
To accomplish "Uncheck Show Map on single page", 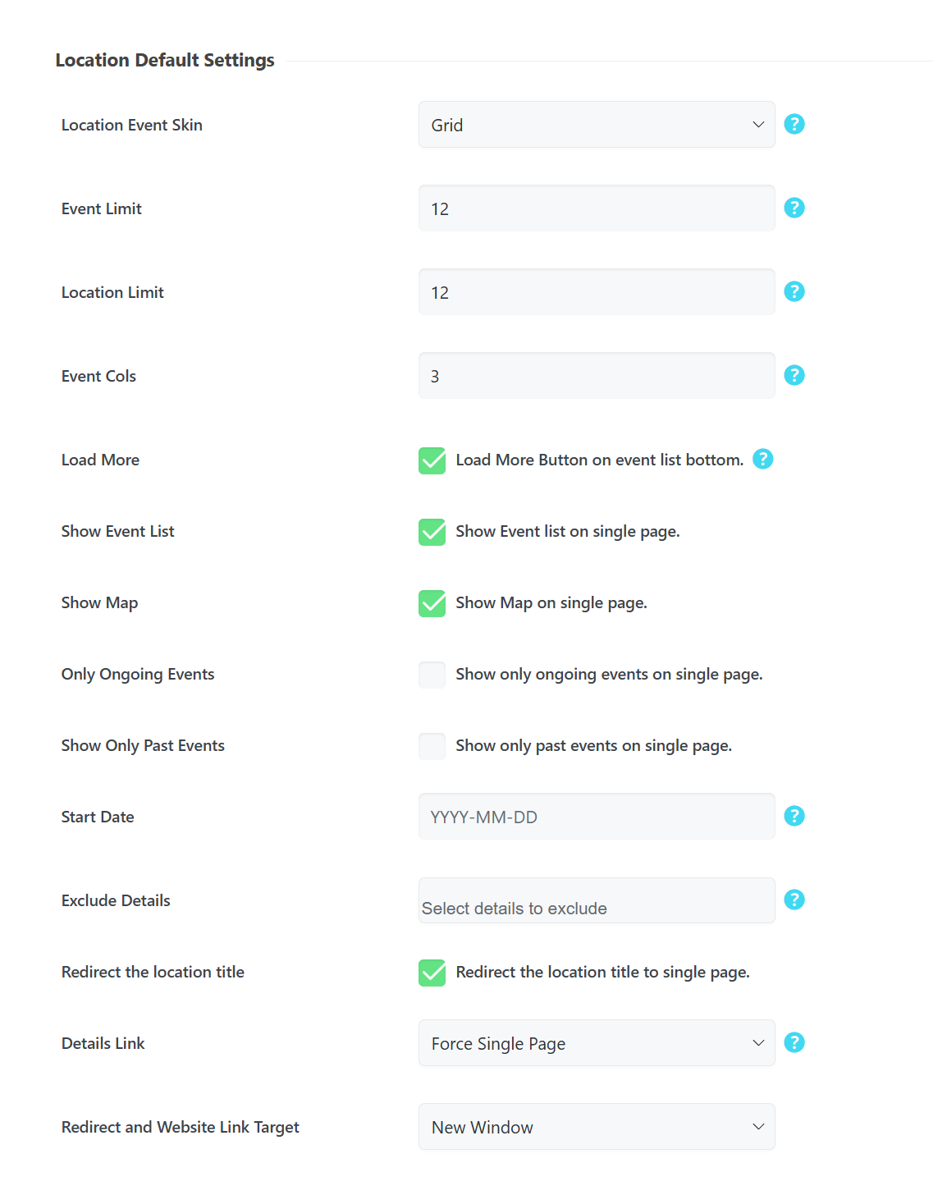I will point(432,603).
